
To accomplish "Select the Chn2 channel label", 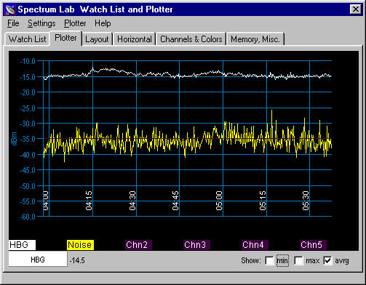I will click(x=138, y=245).
